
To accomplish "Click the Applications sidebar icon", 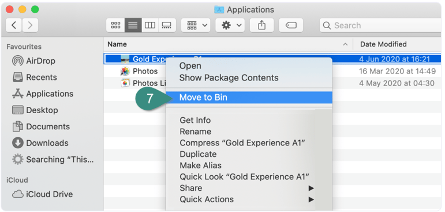I will tap(17, 94).
